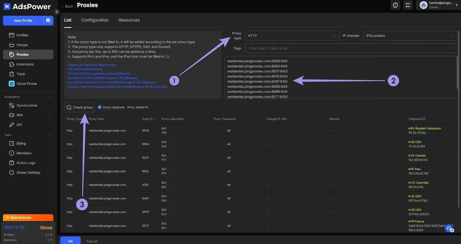The image size is (461, 244).
Task: Click the Proxy username column header
Action: [x=172, y=119]
